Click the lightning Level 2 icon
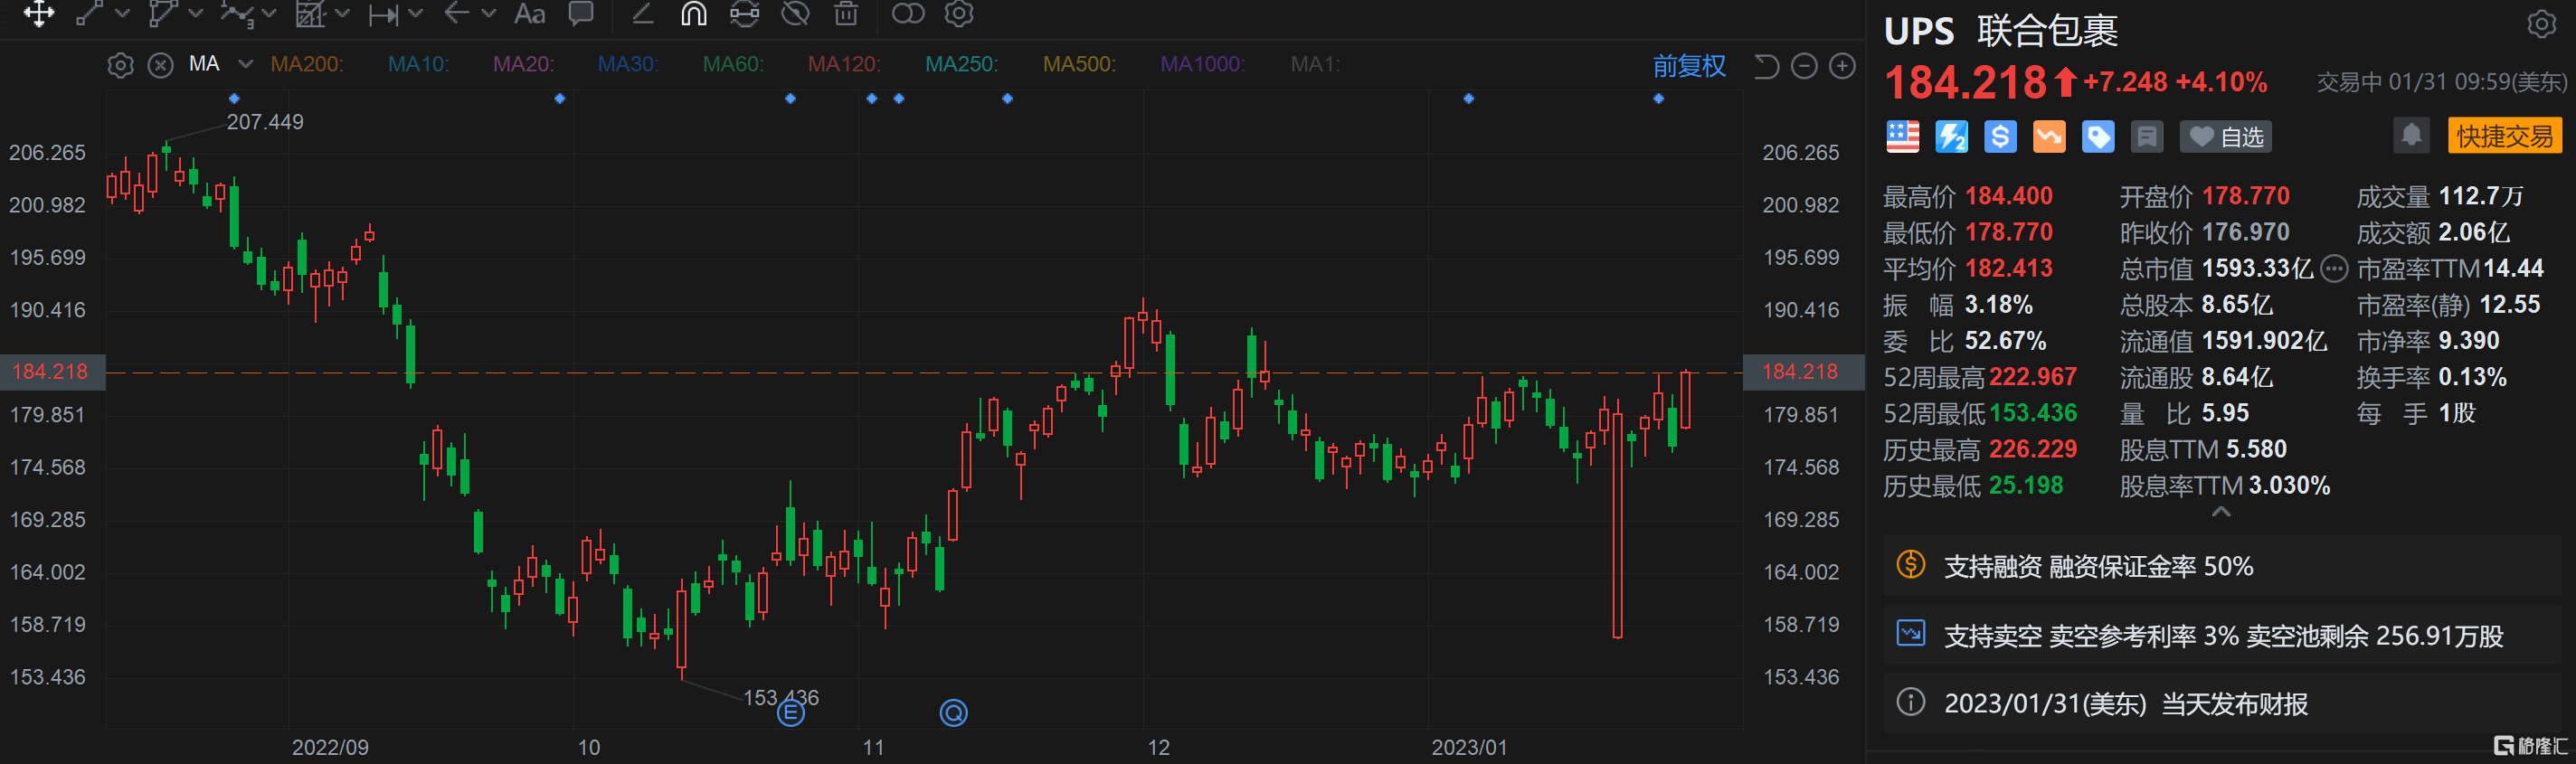This screenshot has height=764, width=2576. pos(1951,137)
